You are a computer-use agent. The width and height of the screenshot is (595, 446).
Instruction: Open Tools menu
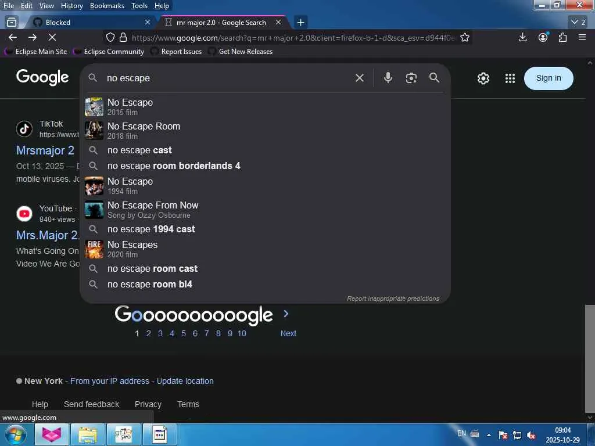point(139,6)
